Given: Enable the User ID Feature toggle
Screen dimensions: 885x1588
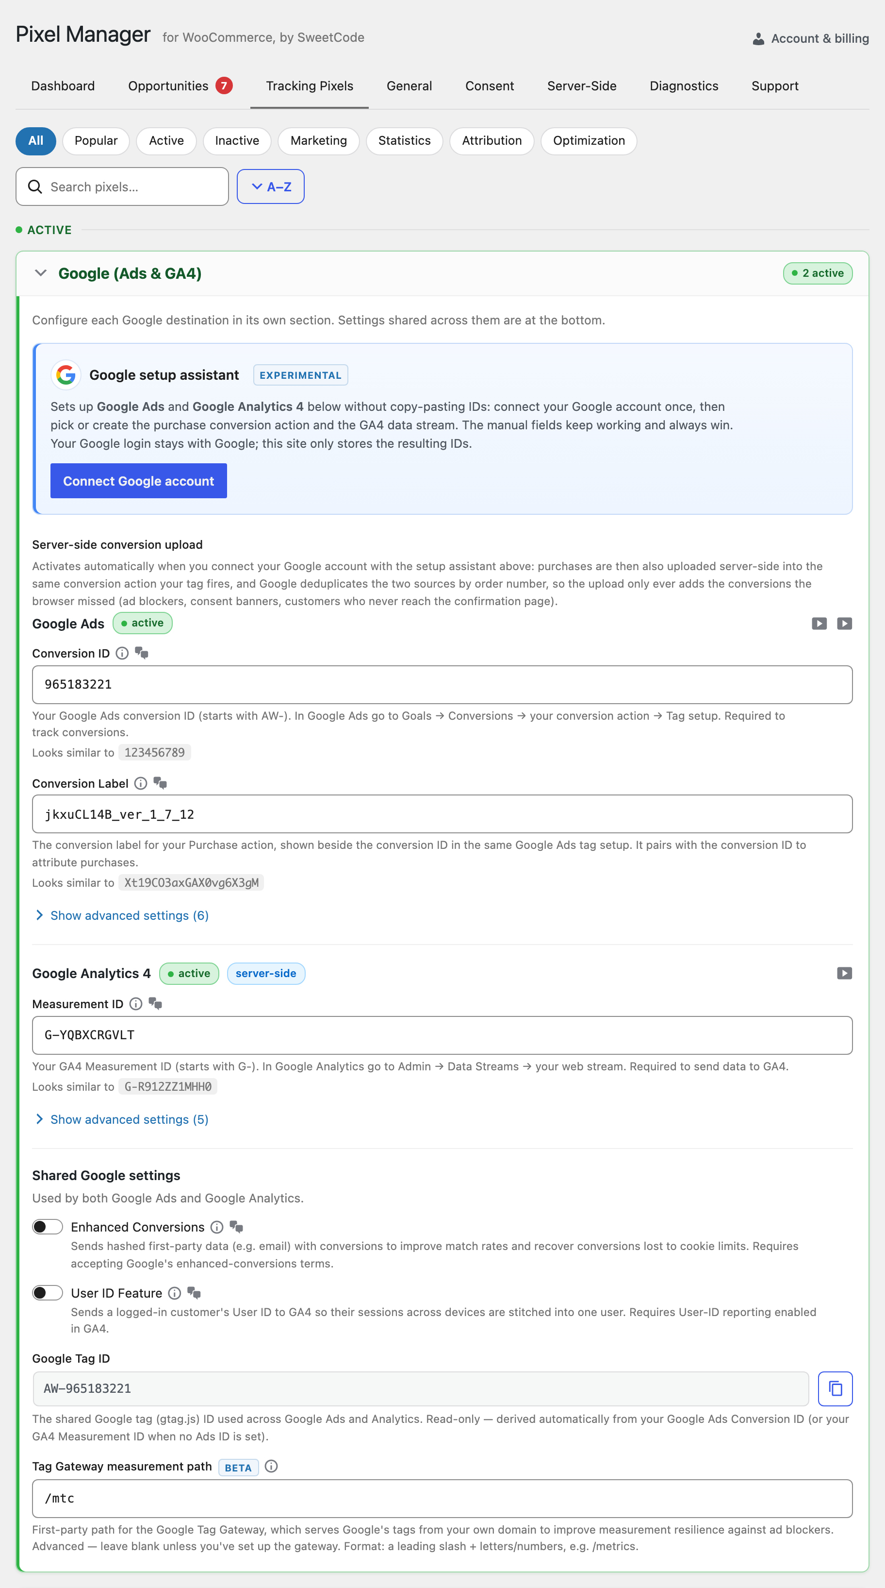Looking at the screenshot, I should click(48, 1293).
